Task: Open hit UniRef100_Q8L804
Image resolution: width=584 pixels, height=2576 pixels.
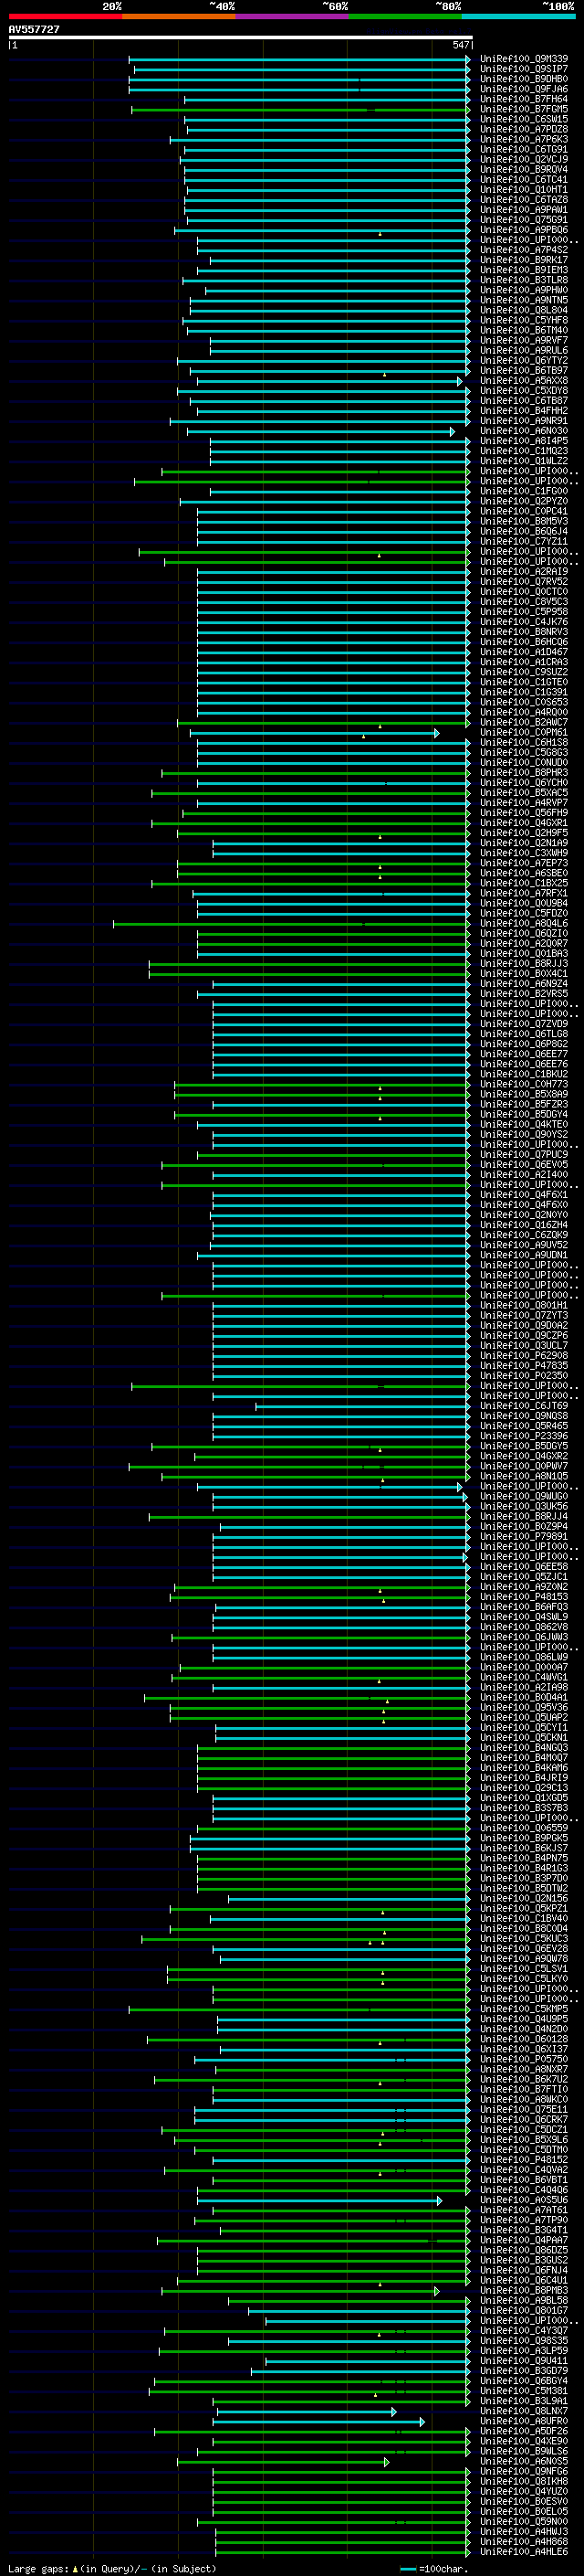Action: point(524,310)
